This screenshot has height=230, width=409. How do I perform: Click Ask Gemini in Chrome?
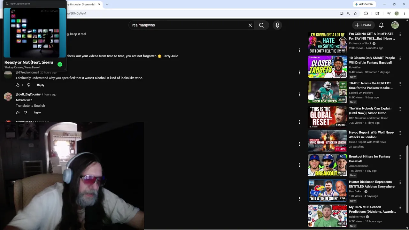(x=364, y=4)
